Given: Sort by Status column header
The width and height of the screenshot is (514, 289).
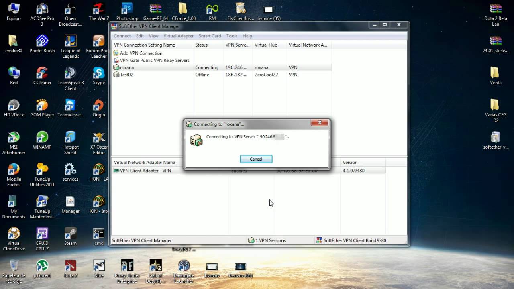Looking at the screenshot, I should point(208,45).
